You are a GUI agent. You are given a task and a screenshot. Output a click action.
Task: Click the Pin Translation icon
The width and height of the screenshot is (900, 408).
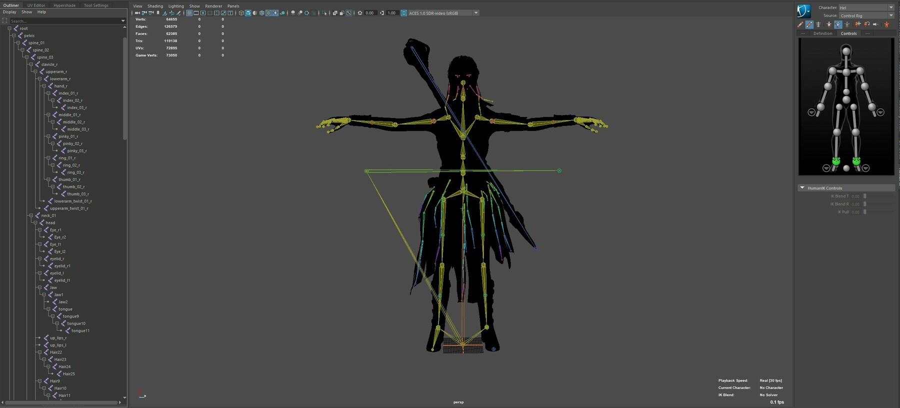[858, 24]
